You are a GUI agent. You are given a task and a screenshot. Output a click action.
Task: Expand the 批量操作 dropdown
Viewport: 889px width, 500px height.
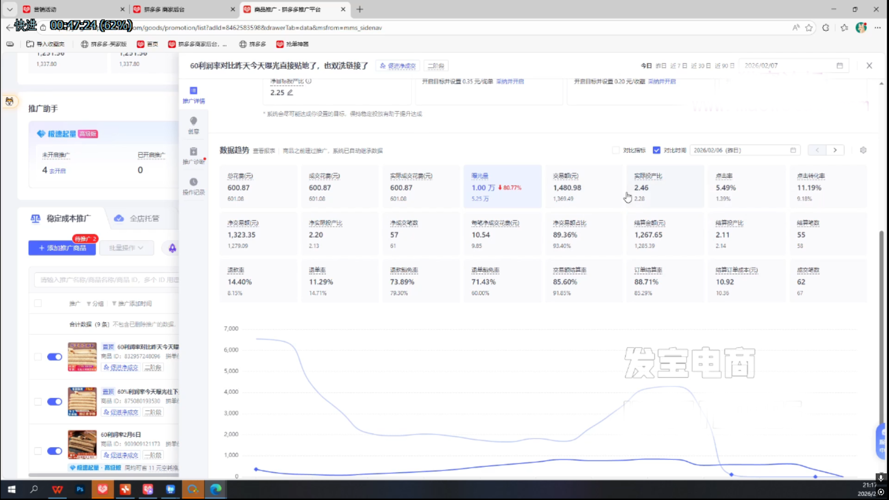[x=126, y=248]
